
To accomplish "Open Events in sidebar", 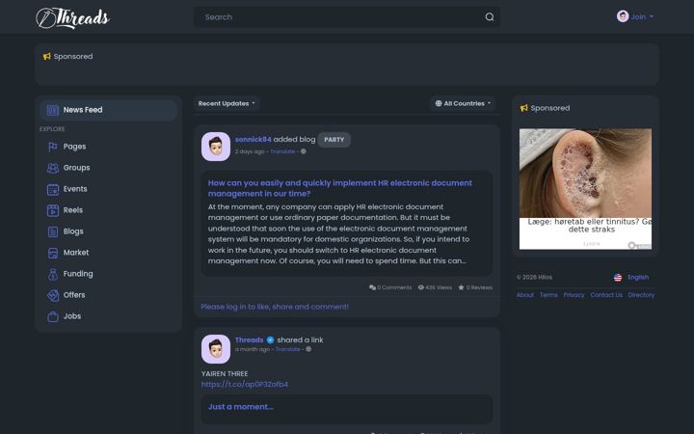I will coord(108,189).
